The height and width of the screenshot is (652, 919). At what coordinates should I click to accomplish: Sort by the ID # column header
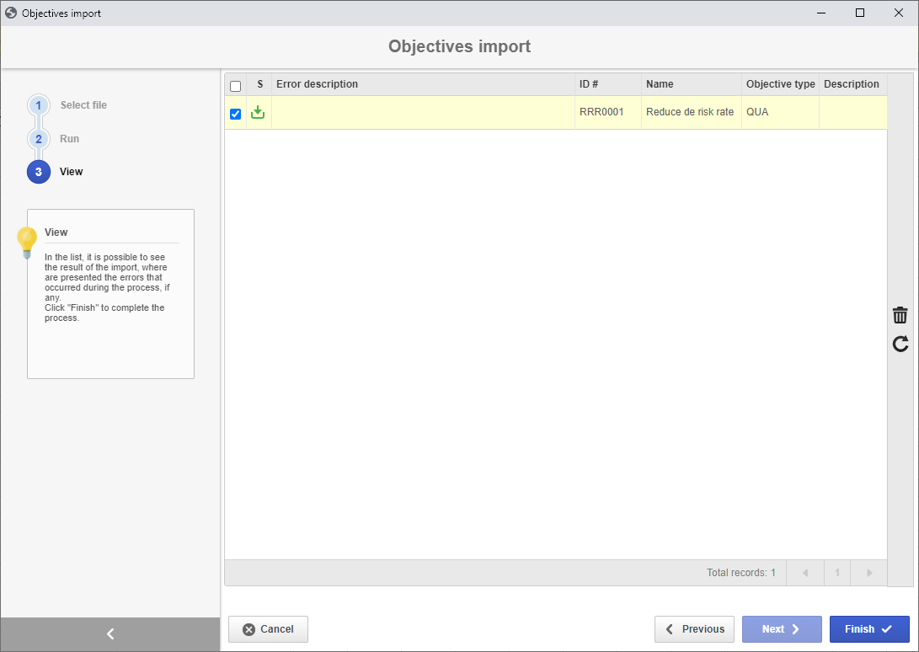[608, 84]
